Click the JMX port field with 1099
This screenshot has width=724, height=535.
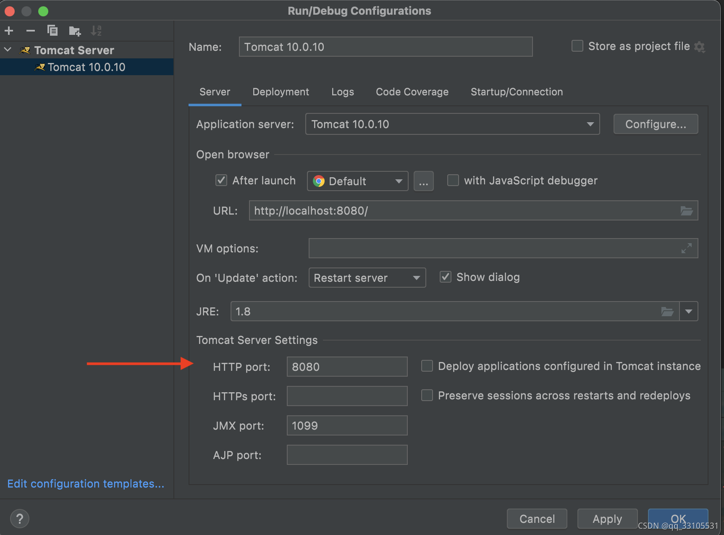(347, 425)
